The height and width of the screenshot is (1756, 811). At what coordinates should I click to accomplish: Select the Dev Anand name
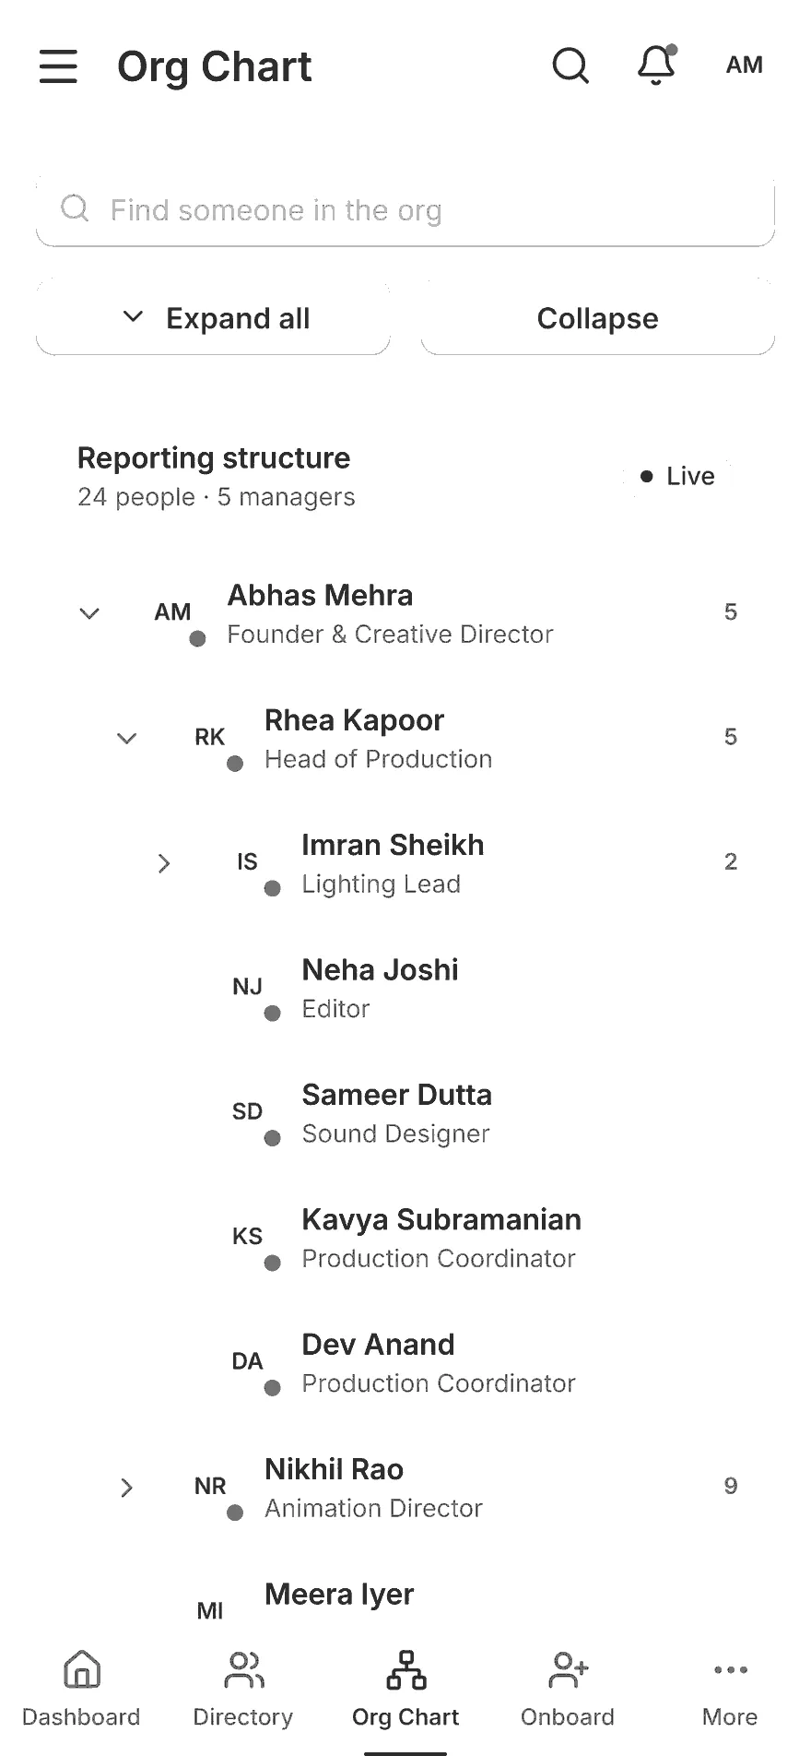coord(378,1345)
